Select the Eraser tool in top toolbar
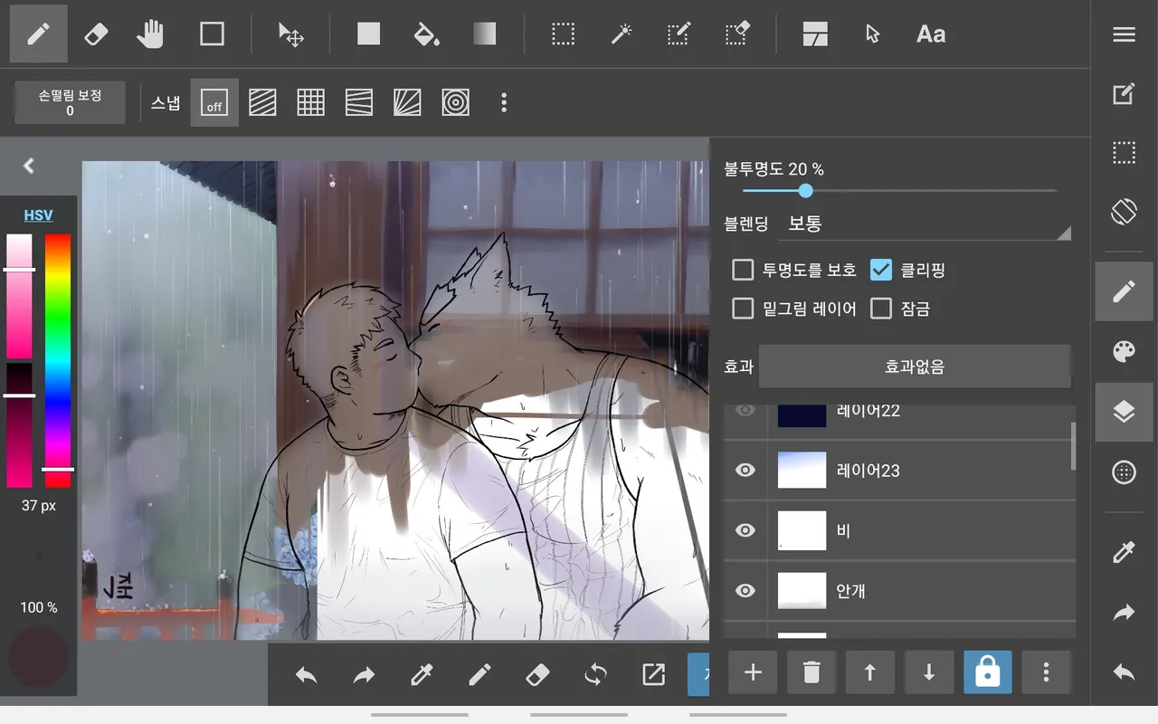1158x724 pixels. pyautogui.click(x=95, y=34)
